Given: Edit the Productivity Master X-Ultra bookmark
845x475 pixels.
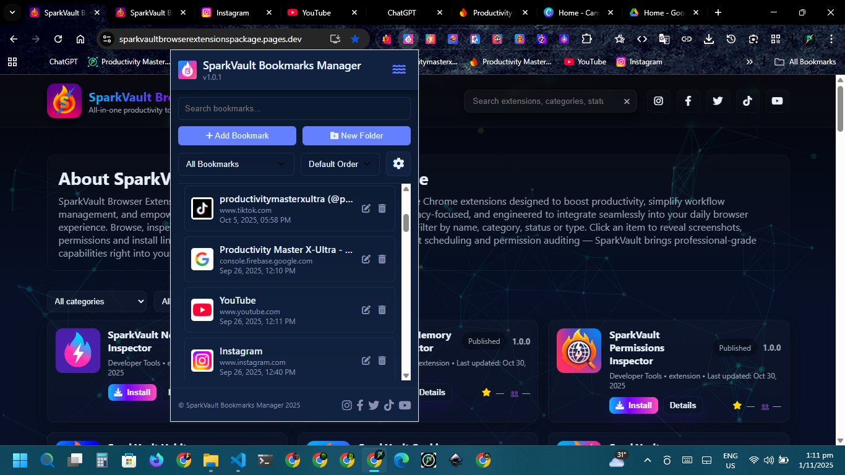Looking at the screenshot, I should pyautogui.click(x=366, y=259).
